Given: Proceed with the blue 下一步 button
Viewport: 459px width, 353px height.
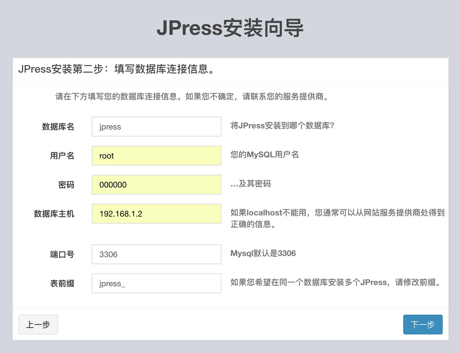Looking at the screenshot, I should pyautogui.click(x=423, y=325).
